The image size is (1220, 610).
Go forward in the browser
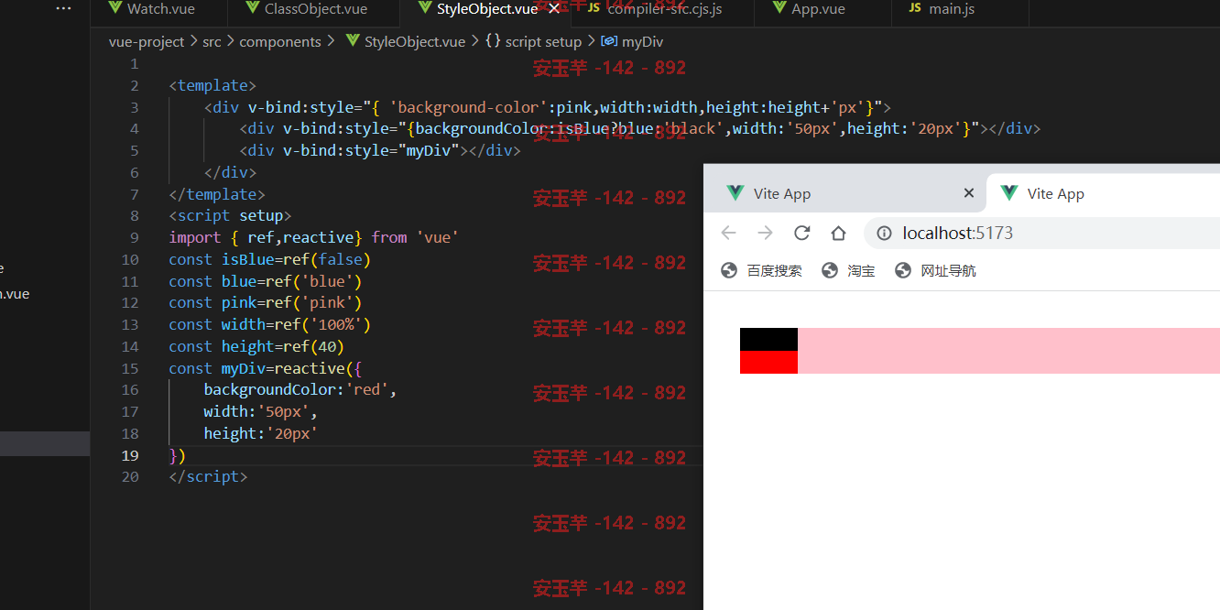tap(766, 233)
